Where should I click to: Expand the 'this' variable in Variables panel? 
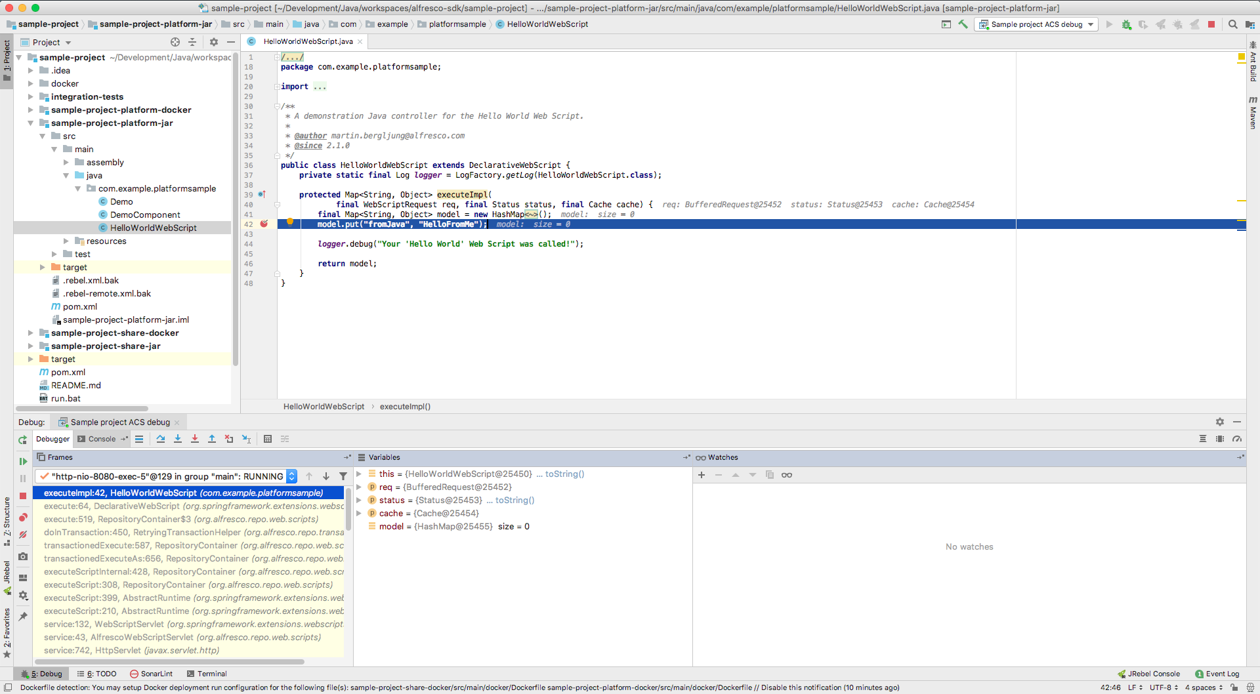tap(359, 474)
